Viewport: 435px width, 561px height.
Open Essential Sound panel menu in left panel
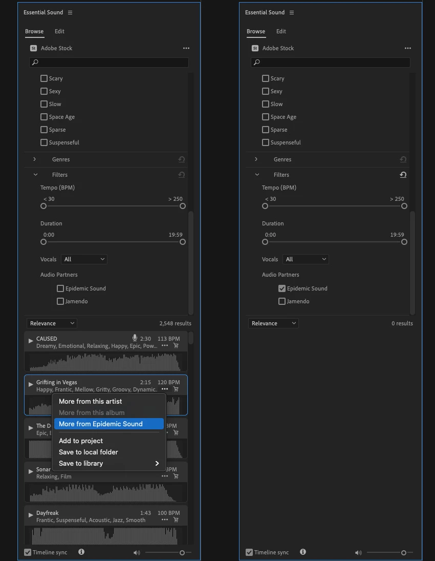coord(70,12)
